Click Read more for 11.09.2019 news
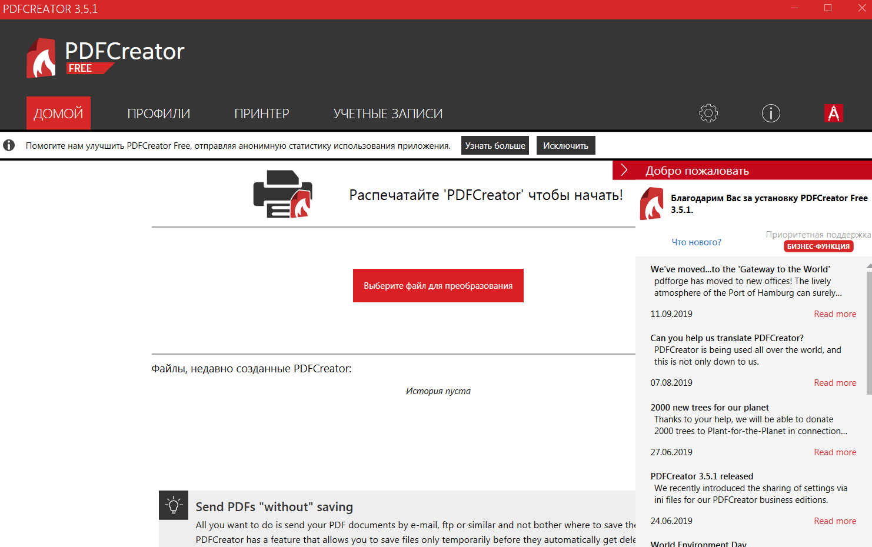 pos(835,314)
